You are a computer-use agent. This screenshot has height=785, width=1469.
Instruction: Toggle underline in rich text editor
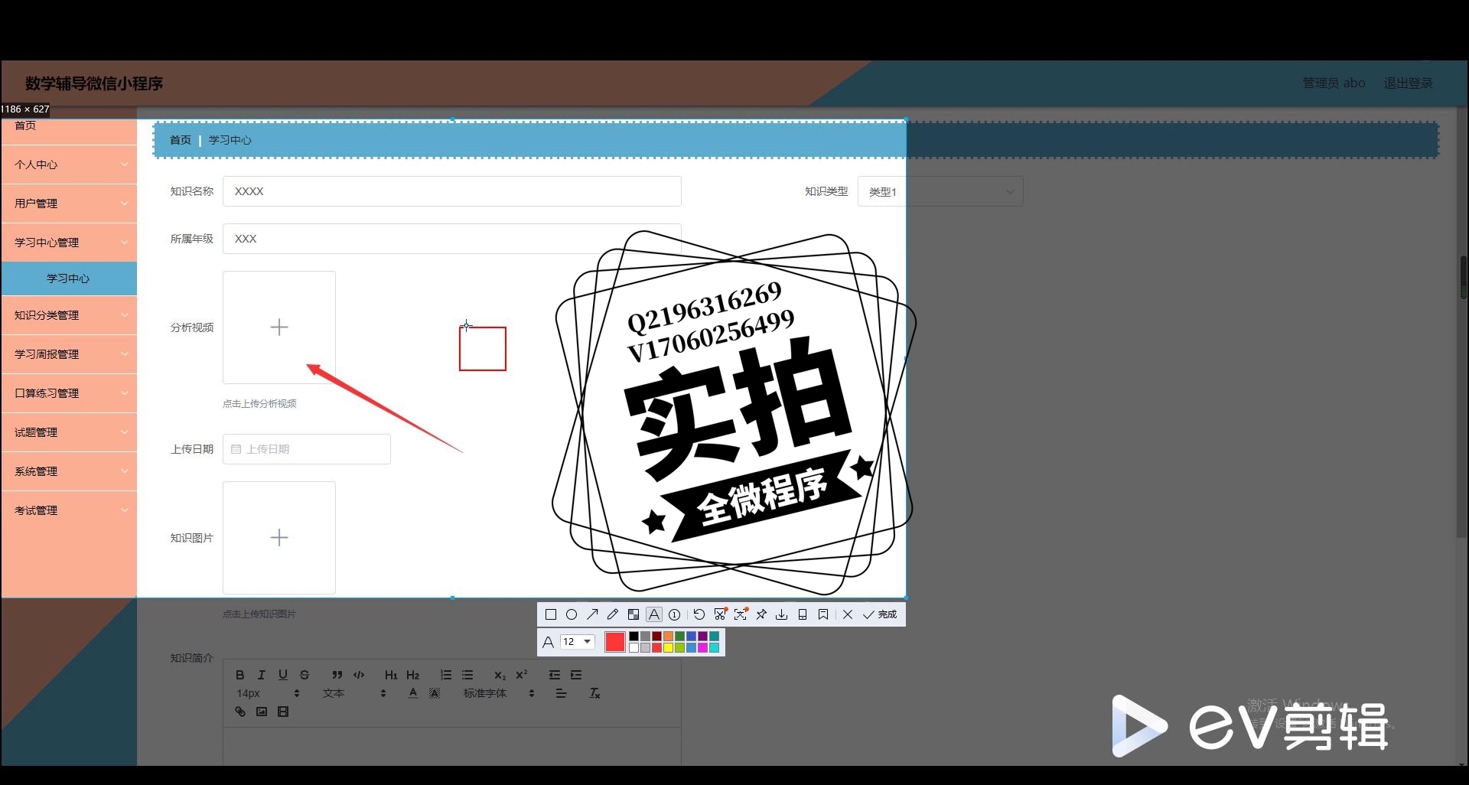click(x=282, y=675)
